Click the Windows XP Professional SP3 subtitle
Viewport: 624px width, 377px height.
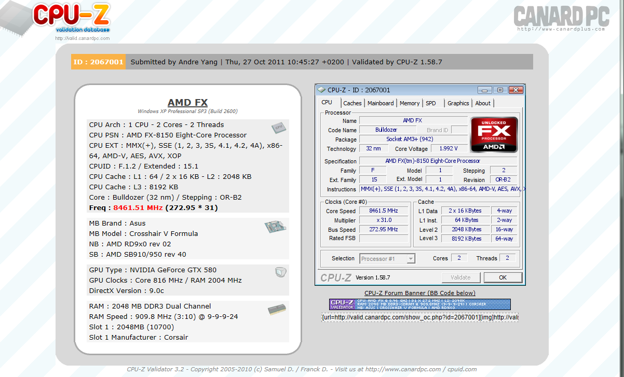[187, 111]
